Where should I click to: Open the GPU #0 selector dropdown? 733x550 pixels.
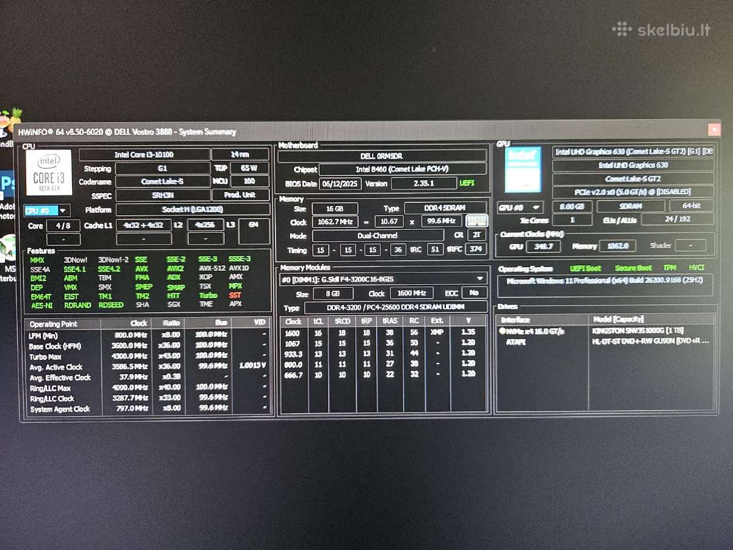point(520,207)
